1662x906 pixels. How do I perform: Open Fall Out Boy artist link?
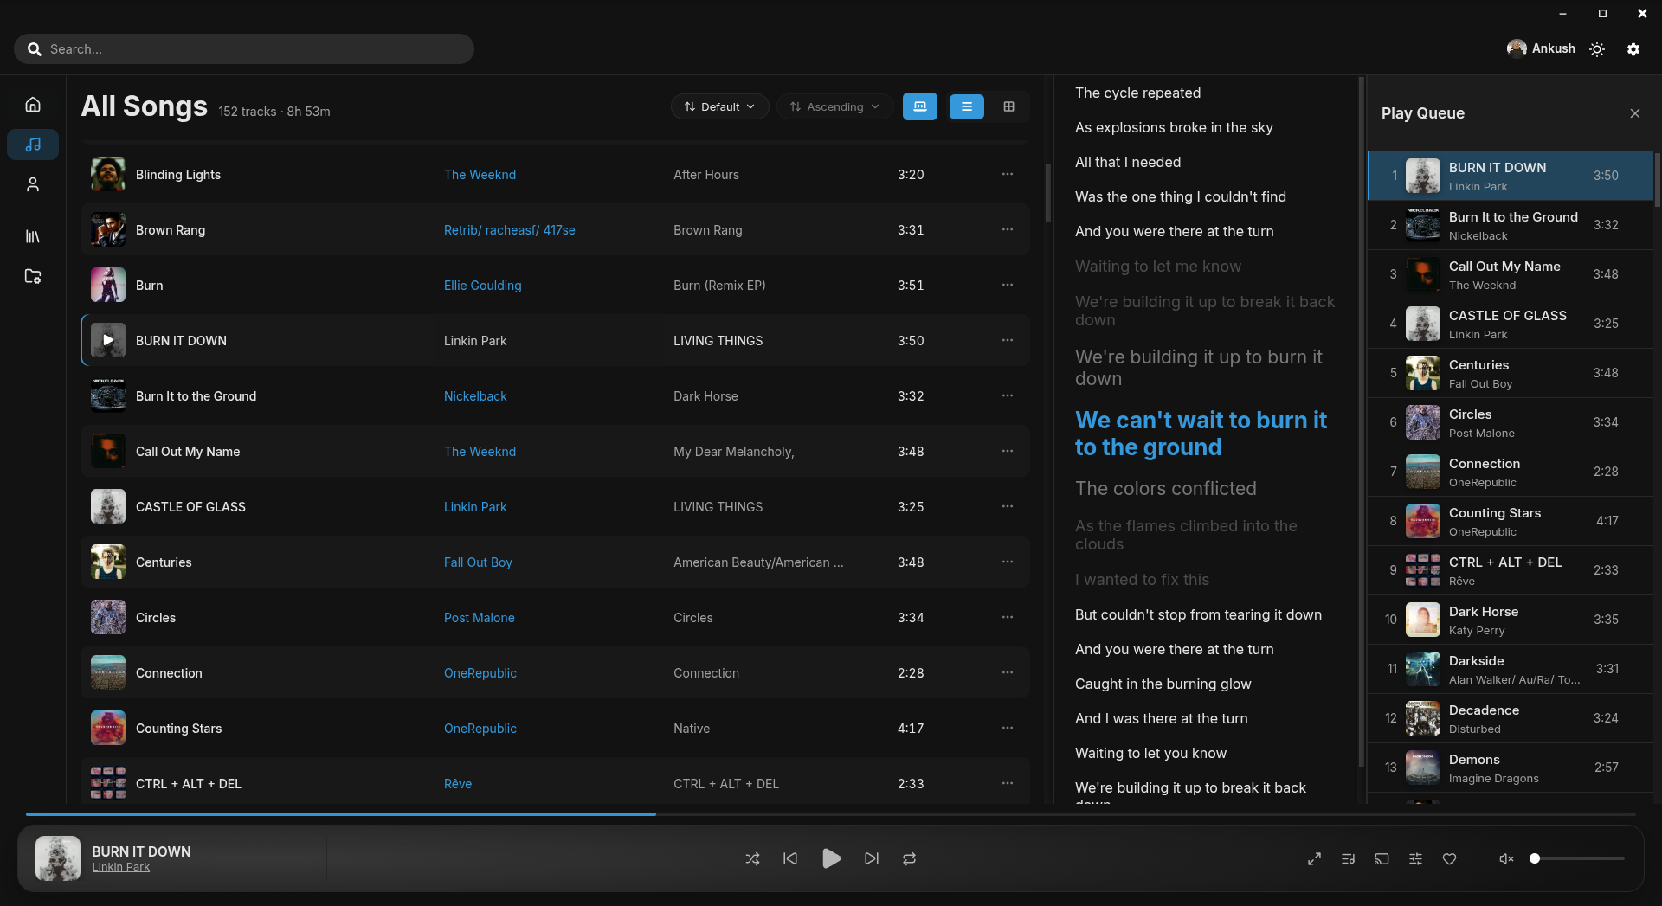coord(478,562)
